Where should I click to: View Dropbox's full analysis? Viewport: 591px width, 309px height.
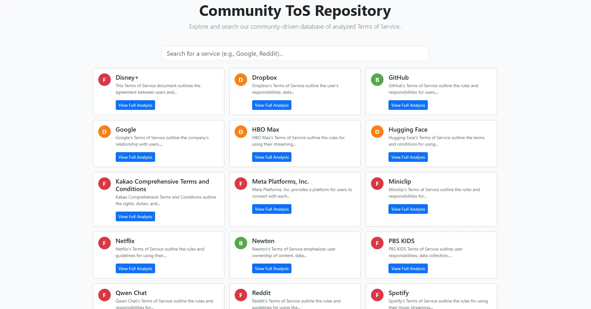tap(272, 105)
